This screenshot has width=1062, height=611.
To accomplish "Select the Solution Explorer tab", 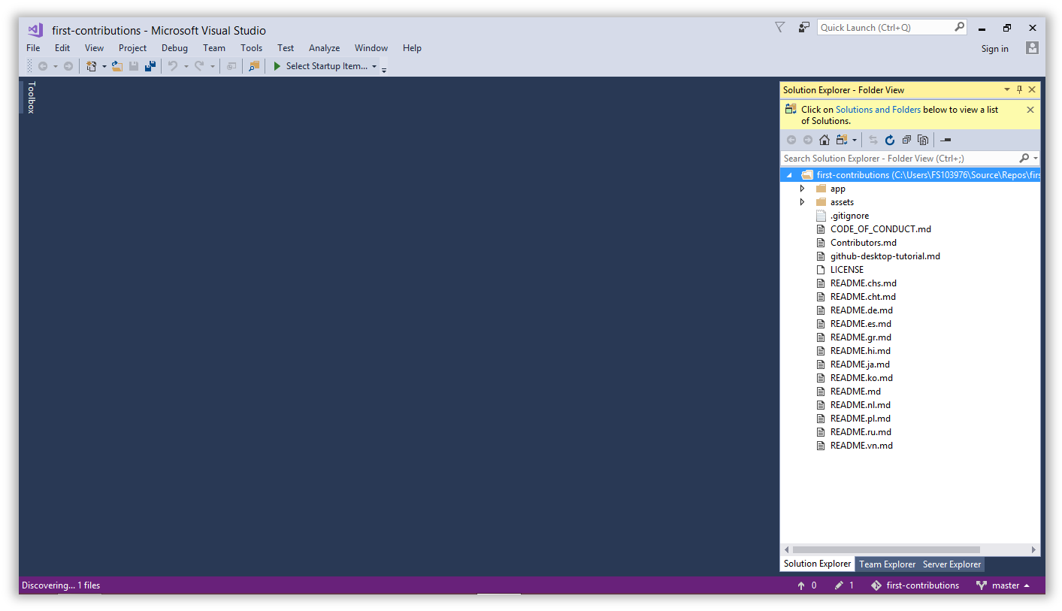I will (x=817, y=564).
